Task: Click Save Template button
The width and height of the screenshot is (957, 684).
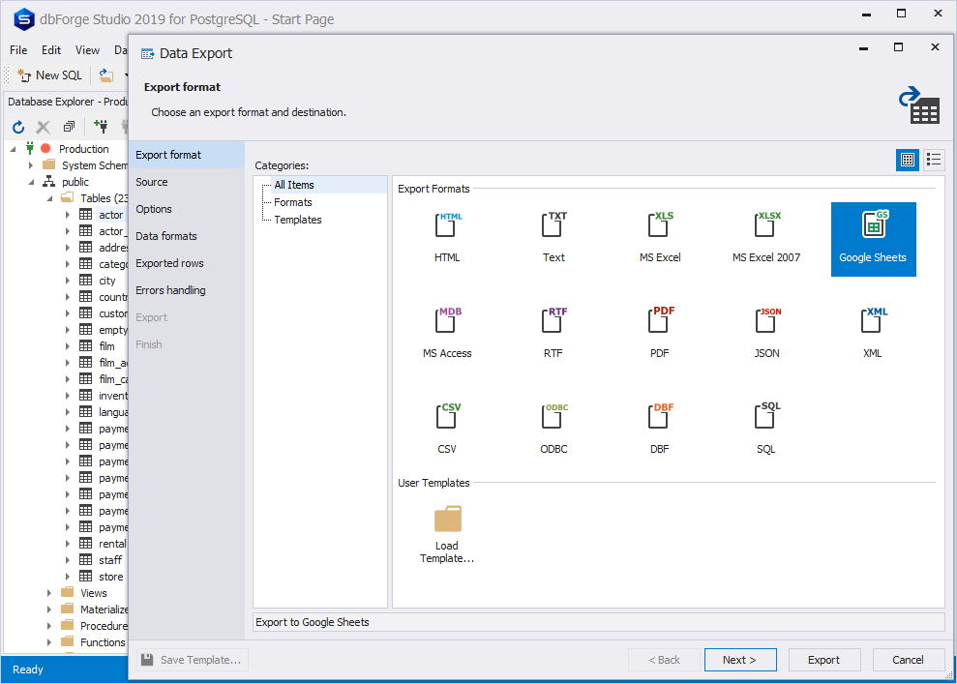Action: pos(193,660)
